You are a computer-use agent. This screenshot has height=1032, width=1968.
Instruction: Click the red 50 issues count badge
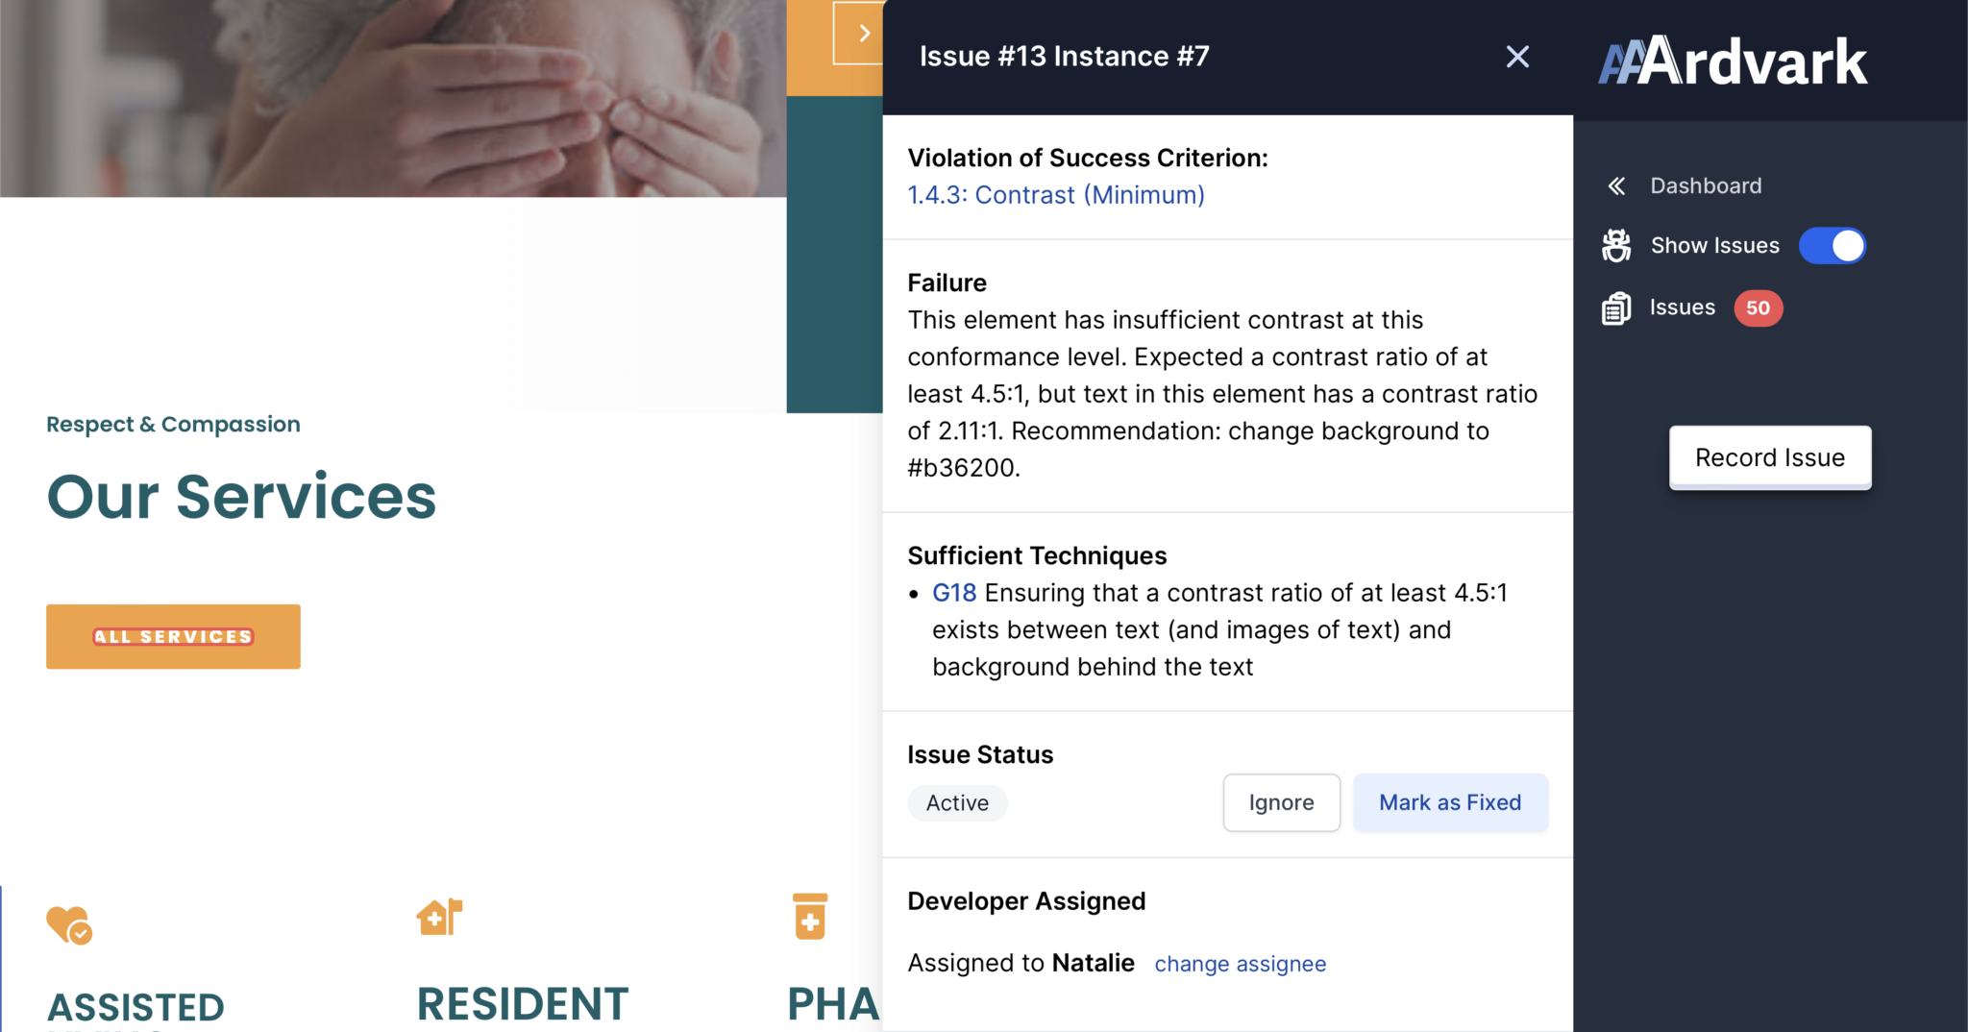click(x=1758, y=308)
